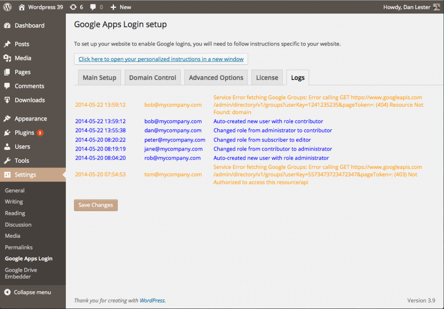Go to the License tab
Screen dimensions: 444x309
267,77
